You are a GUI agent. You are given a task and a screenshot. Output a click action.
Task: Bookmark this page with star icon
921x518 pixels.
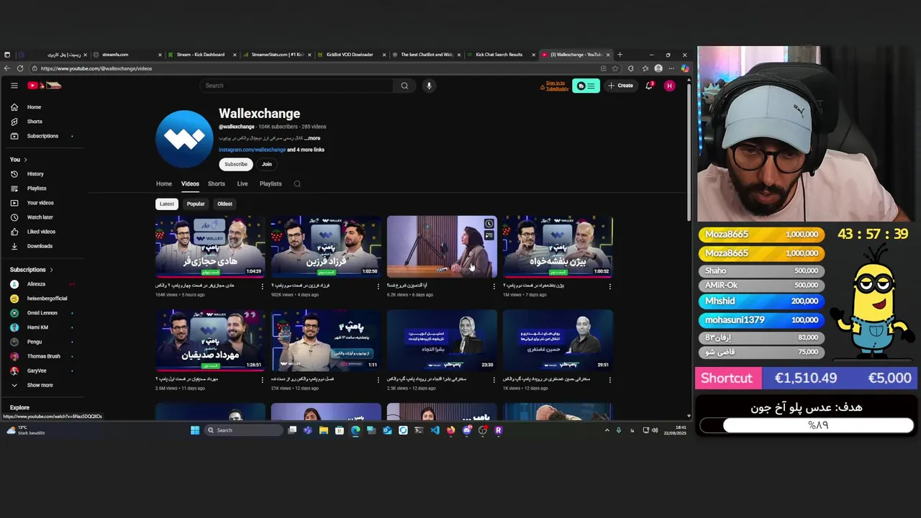[615, 68]
